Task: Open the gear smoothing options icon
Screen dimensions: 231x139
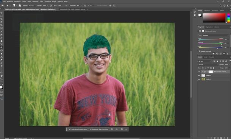Action: (84, 6)
